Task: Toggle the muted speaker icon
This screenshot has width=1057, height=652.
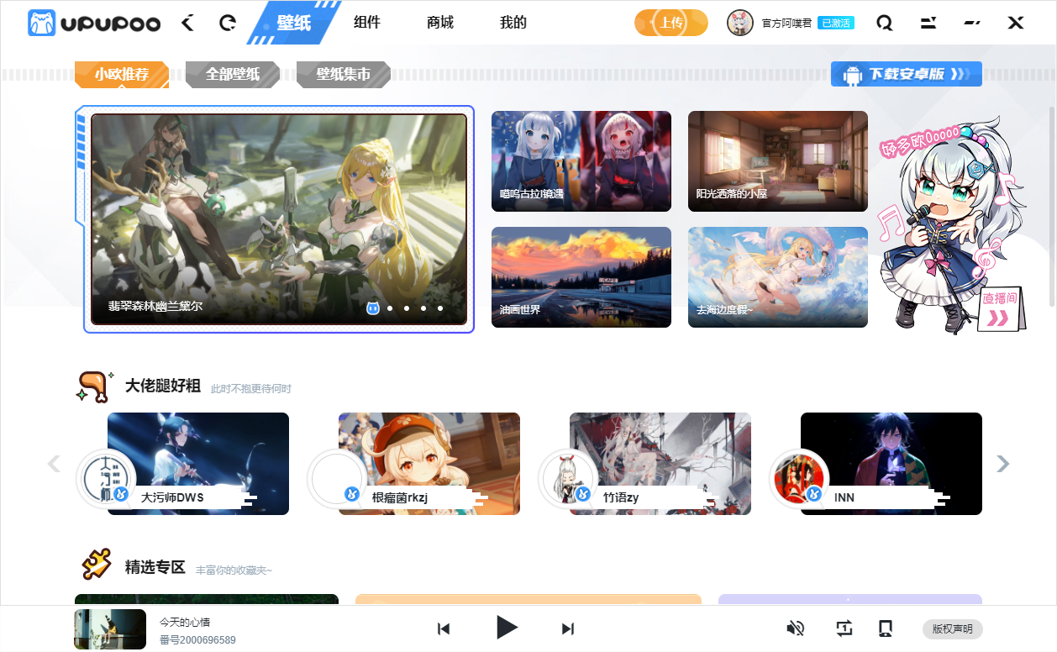Action: 795,628
